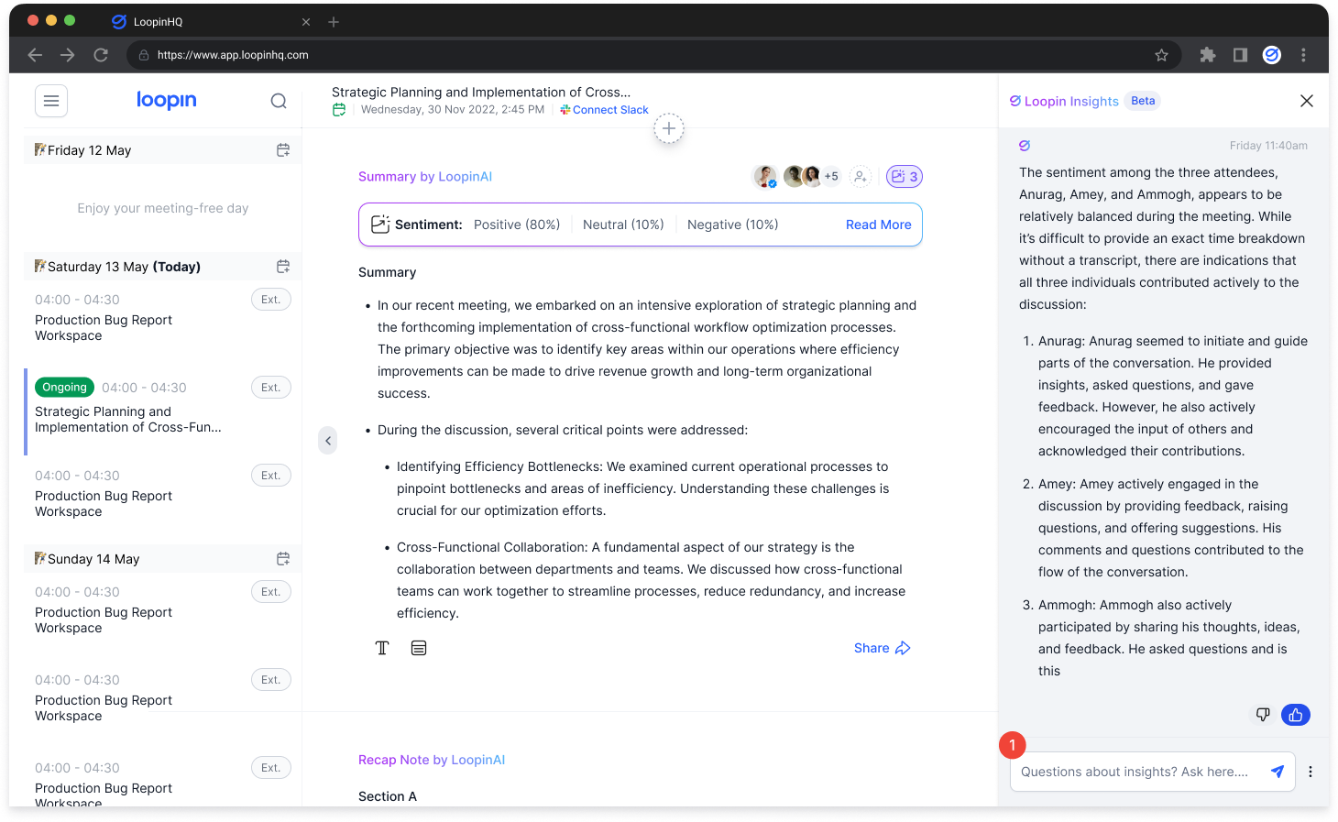Click Ext. badge on first Saturday meeting
1338x822 pixels.
click(x=271, y=300)
